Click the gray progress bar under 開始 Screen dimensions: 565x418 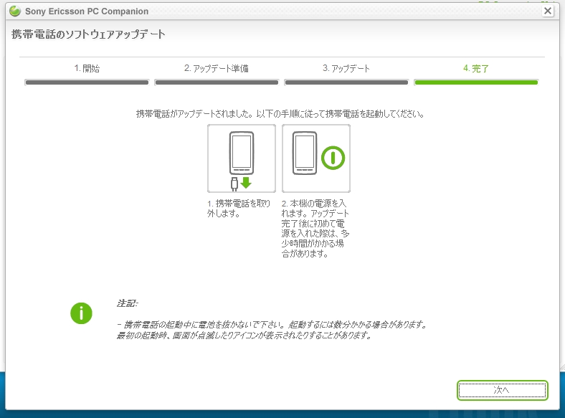click(87, 82)
